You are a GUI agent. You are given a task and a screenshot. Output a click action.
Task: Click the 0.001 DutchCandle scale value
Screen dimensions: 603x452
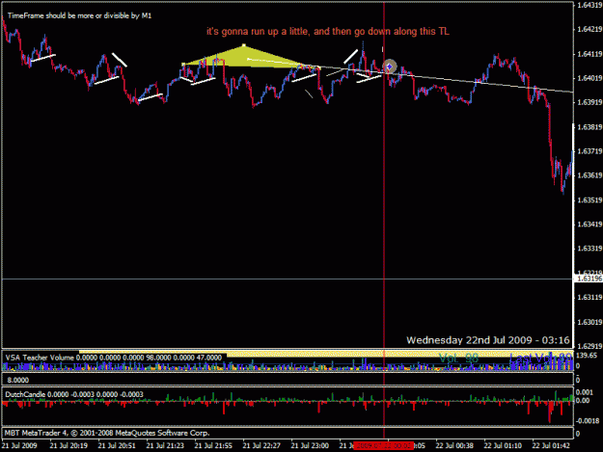(585, 392)
